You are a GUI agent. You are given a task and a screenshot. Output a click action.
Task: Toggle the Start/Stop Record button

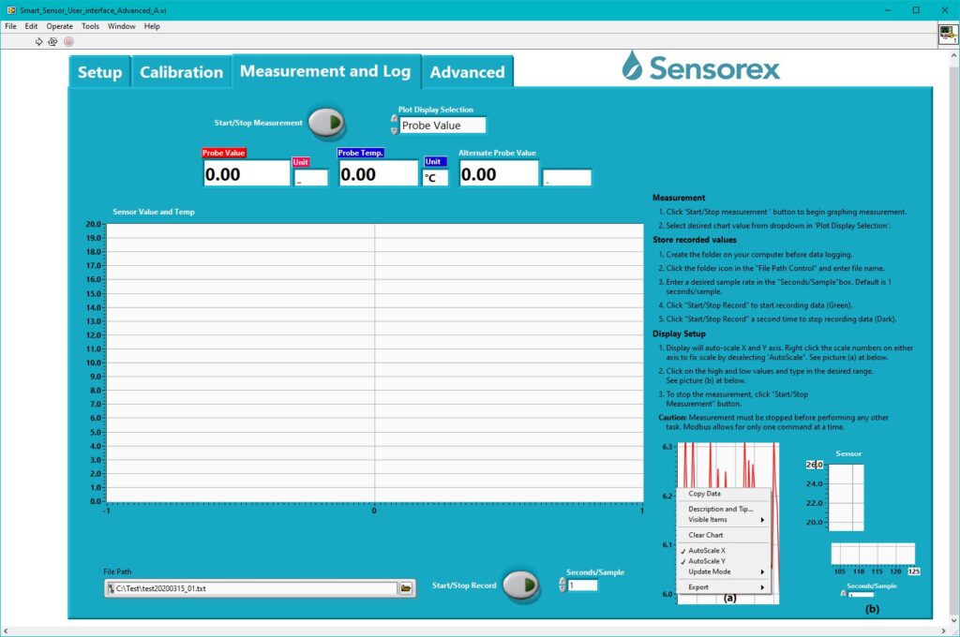coord(522,585)
